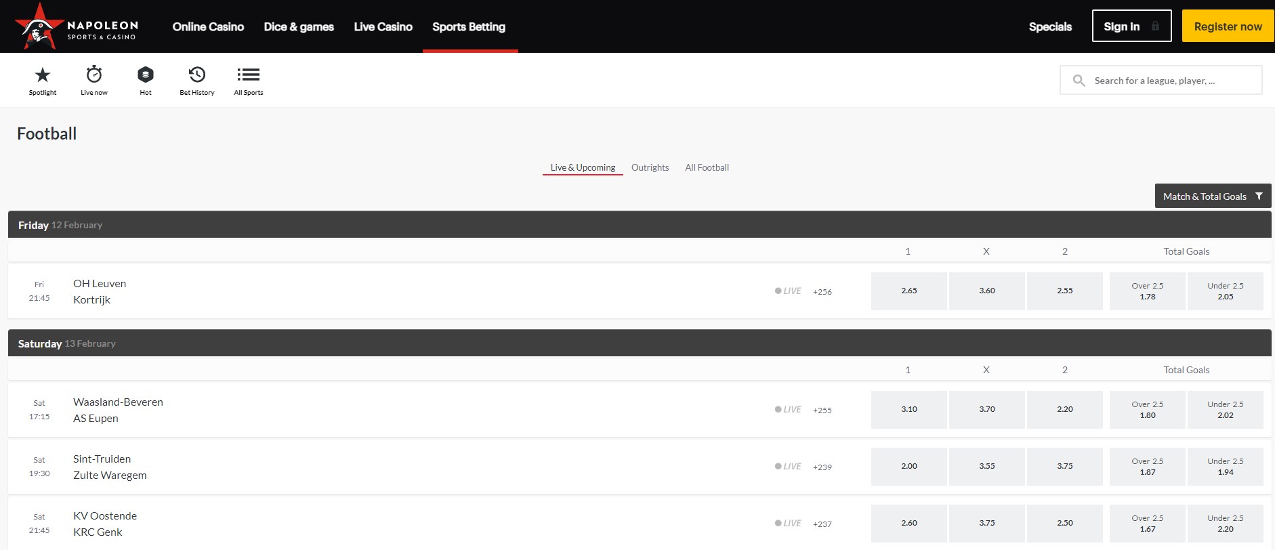Select Under 2.5 at 2.02
This screenshot has height=550, width=1275.
coord(1225,409)
